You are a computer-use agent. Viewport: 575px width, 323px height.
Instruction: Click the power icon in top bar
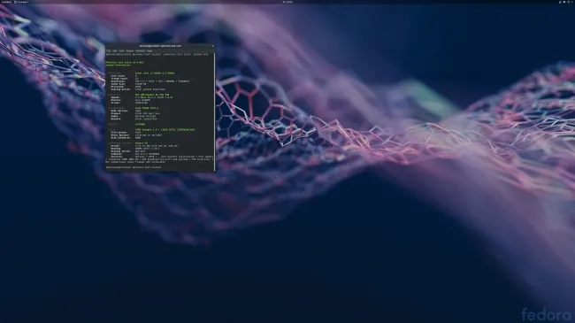569,2
